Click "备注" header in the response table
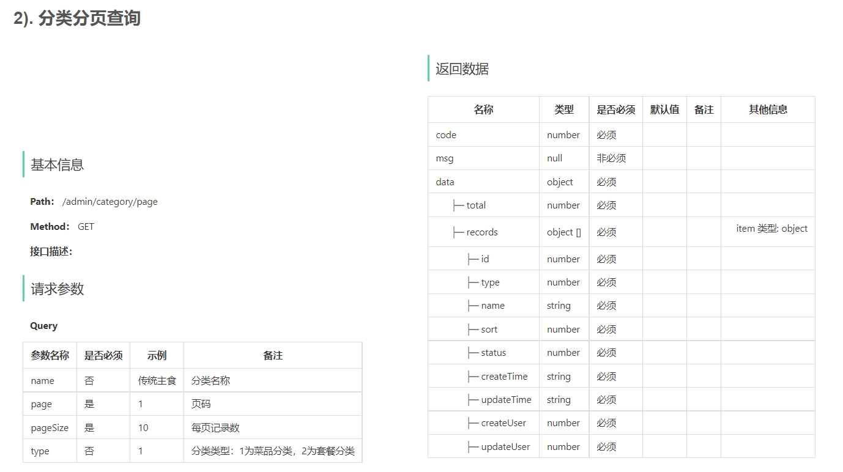This screenshot has width=843, height=472. [704, 109]
